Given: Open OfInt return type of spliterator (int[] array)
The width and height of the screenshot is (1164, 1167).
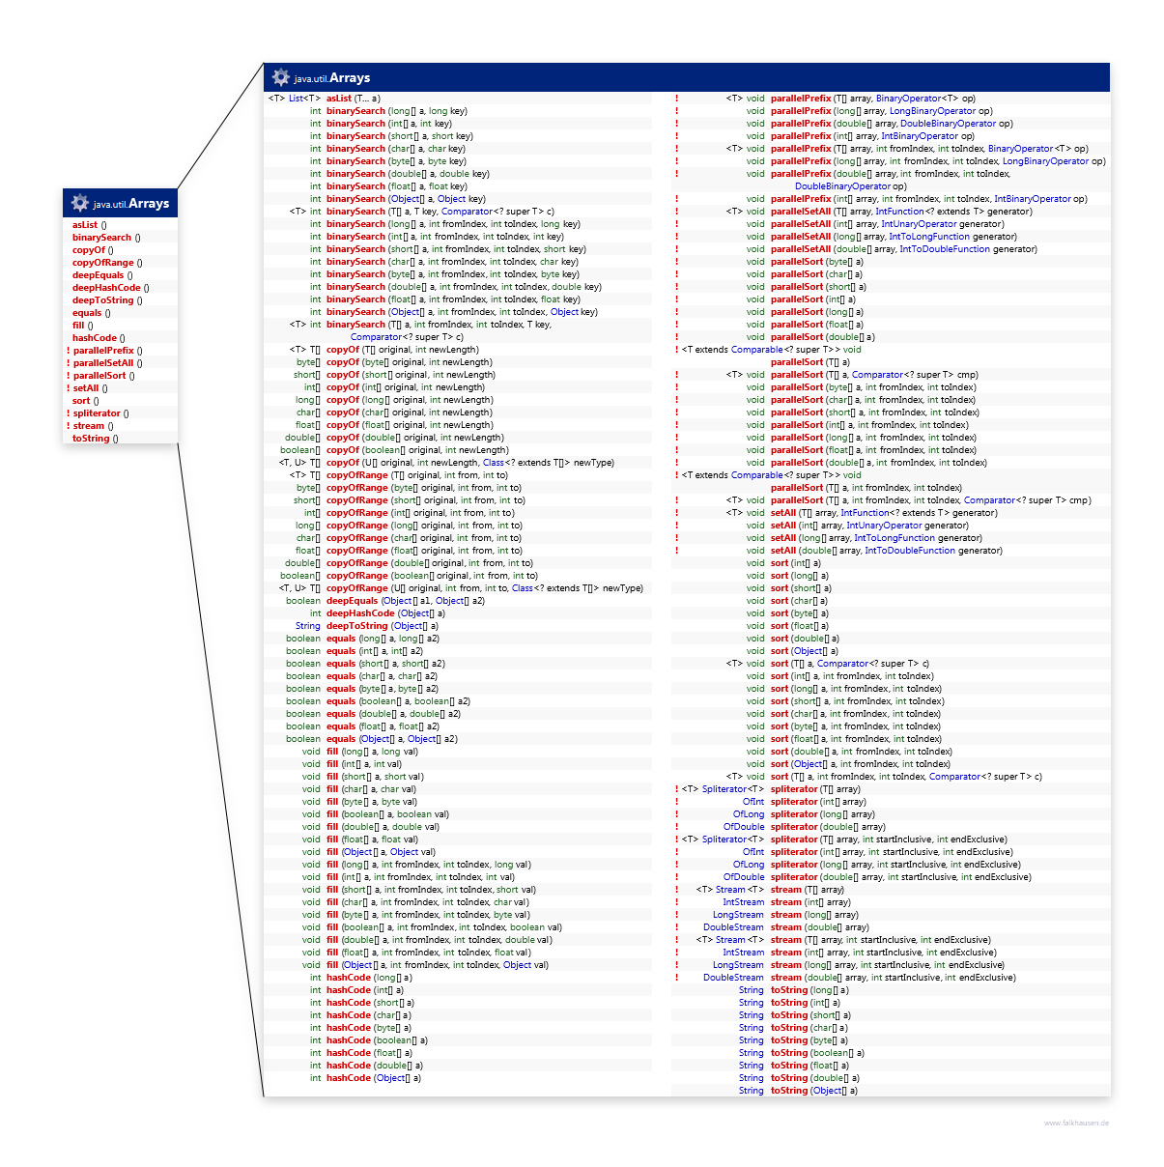Looking at the screenshot, I should (x=753, y=802).
